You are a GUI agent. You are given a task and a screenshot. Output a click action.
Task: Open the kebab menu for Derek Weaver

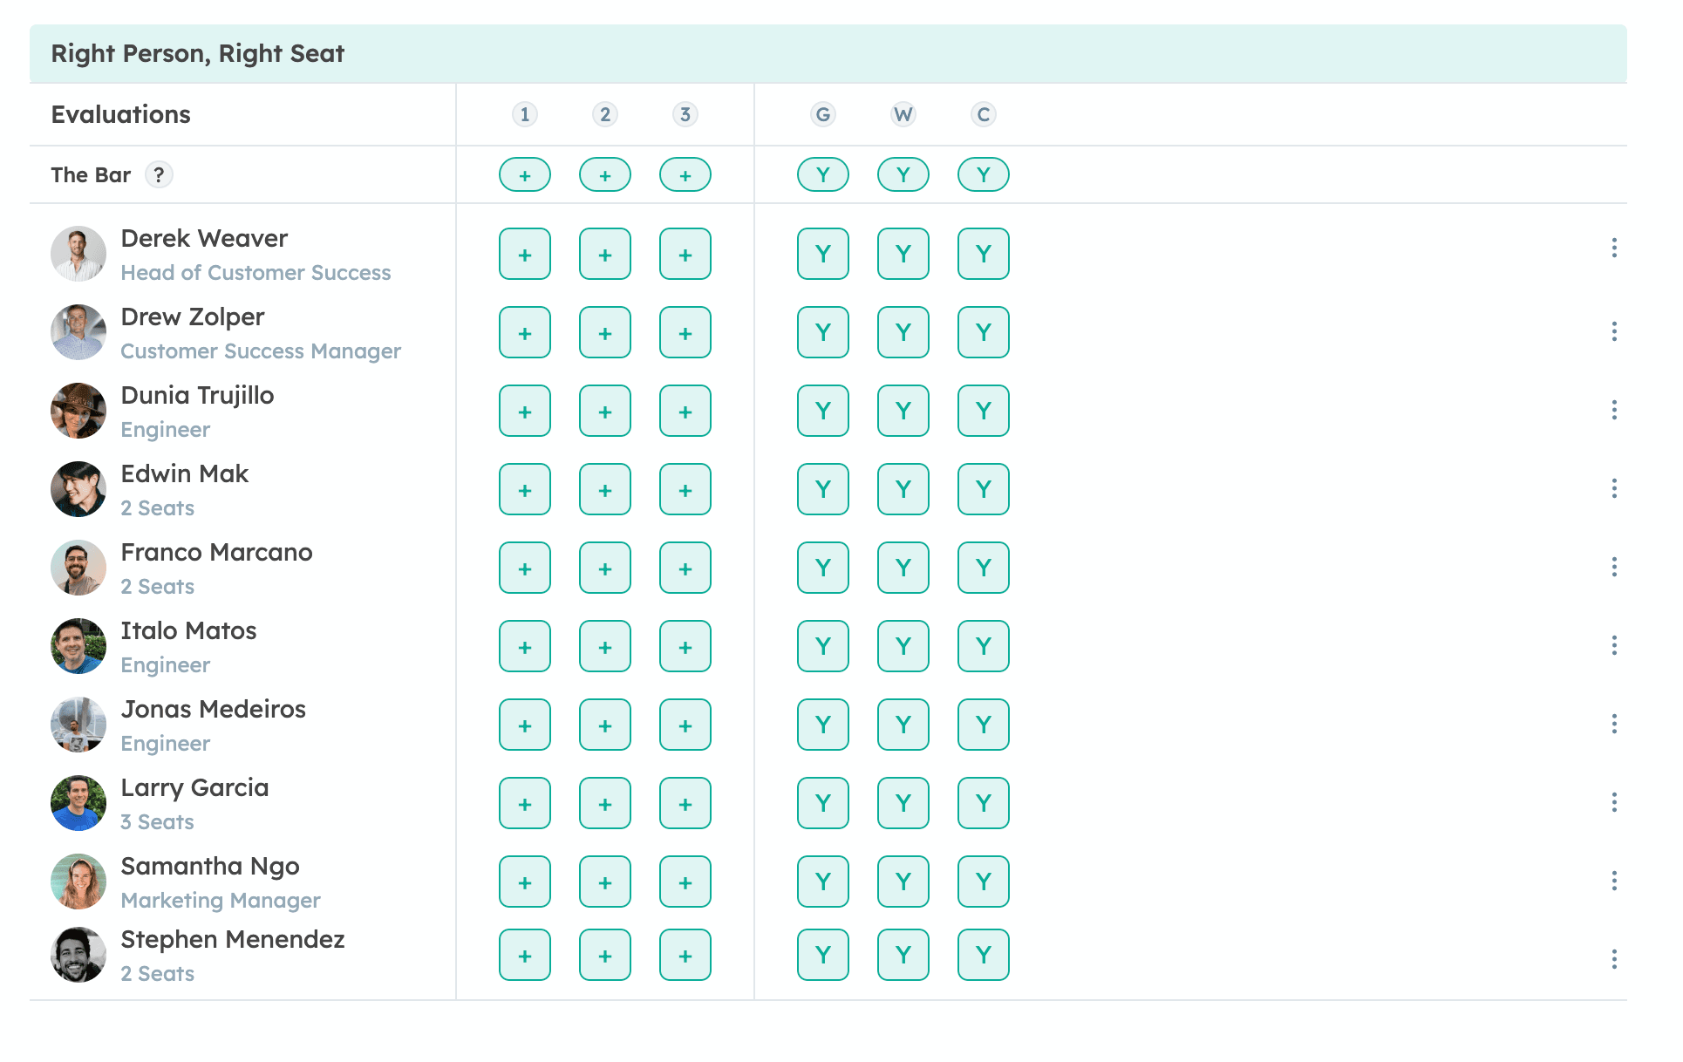tap(1615, 248)
